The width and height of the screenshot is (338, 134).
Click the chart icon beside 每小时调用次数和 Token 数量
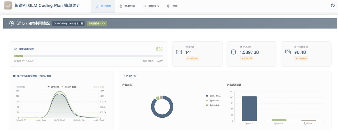click(x=14, y=76)
